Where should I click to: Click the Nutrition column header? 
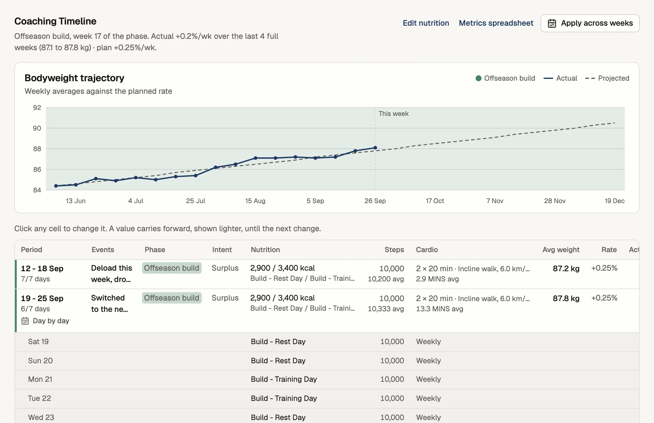[x=265, y=250]
